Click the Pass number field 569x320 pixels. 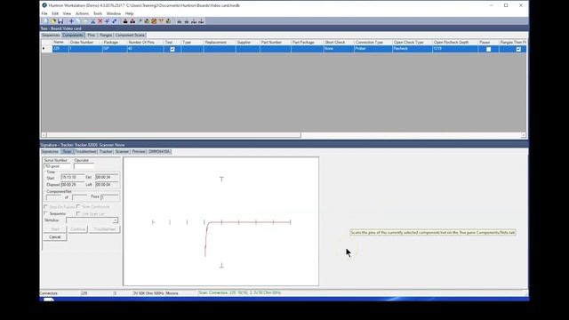[109, 197]
